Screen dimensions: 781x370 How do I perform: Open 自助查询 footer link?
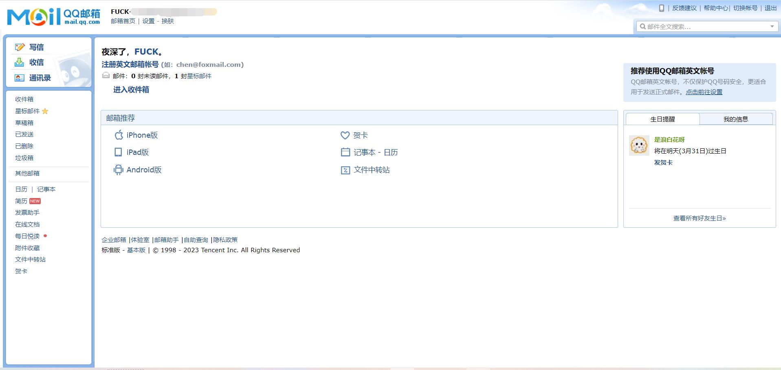196,240
